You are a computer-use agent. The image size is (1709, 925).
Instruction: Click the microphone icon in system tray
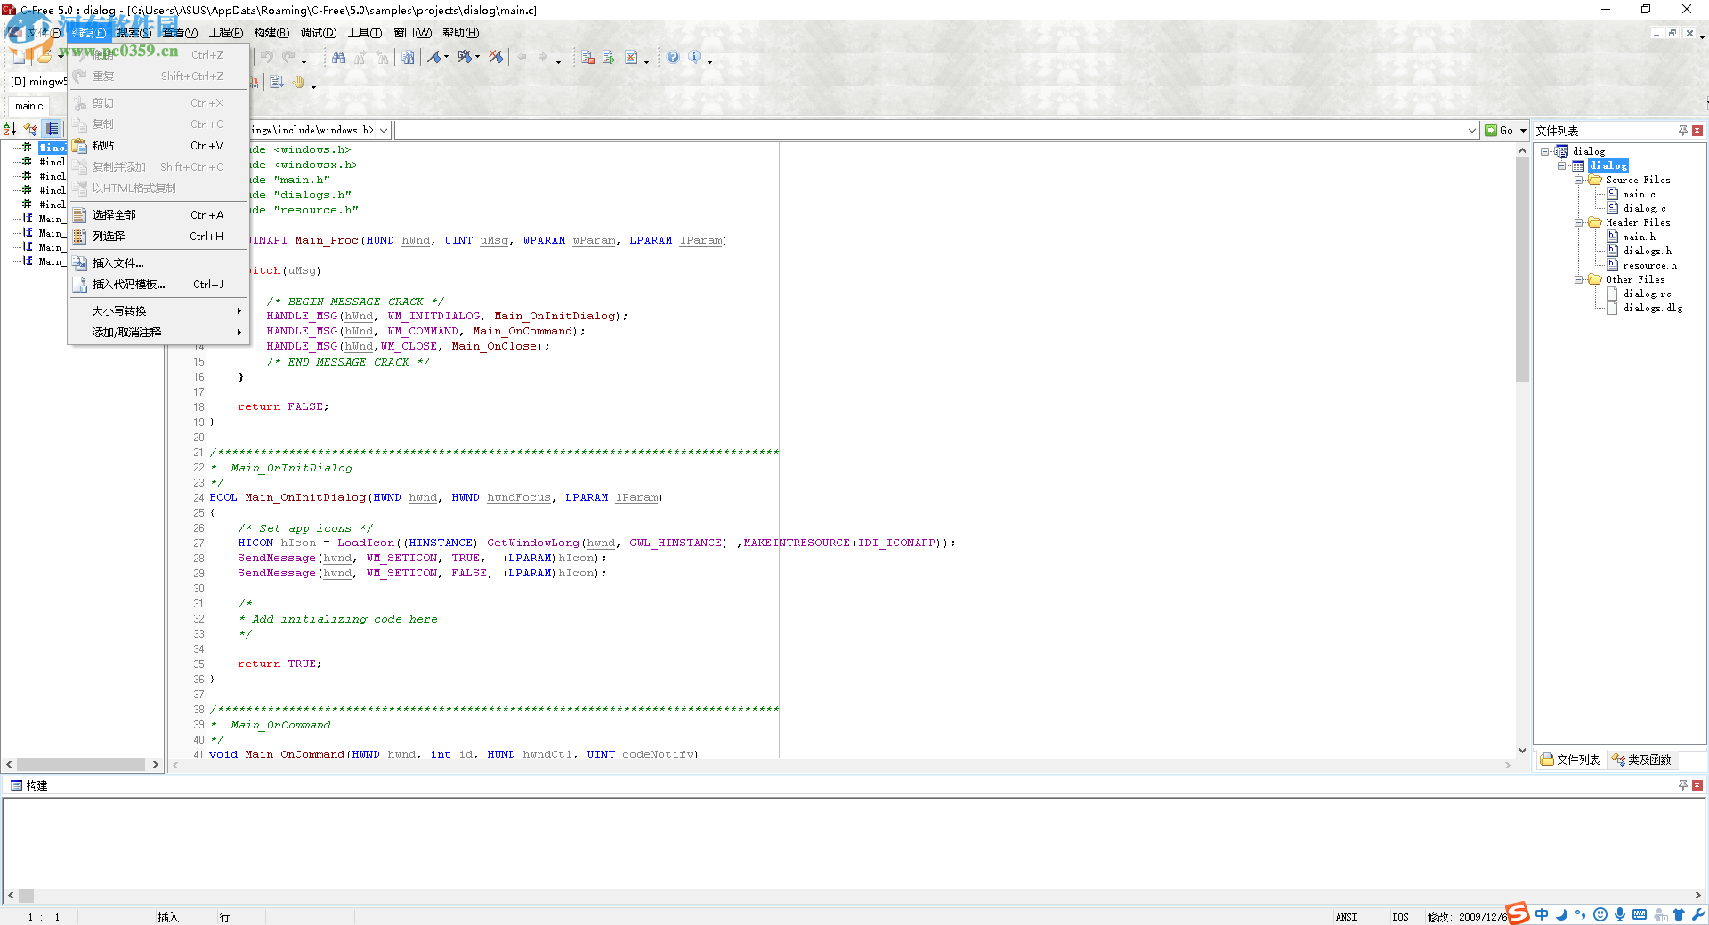(x=1620, y=914)
